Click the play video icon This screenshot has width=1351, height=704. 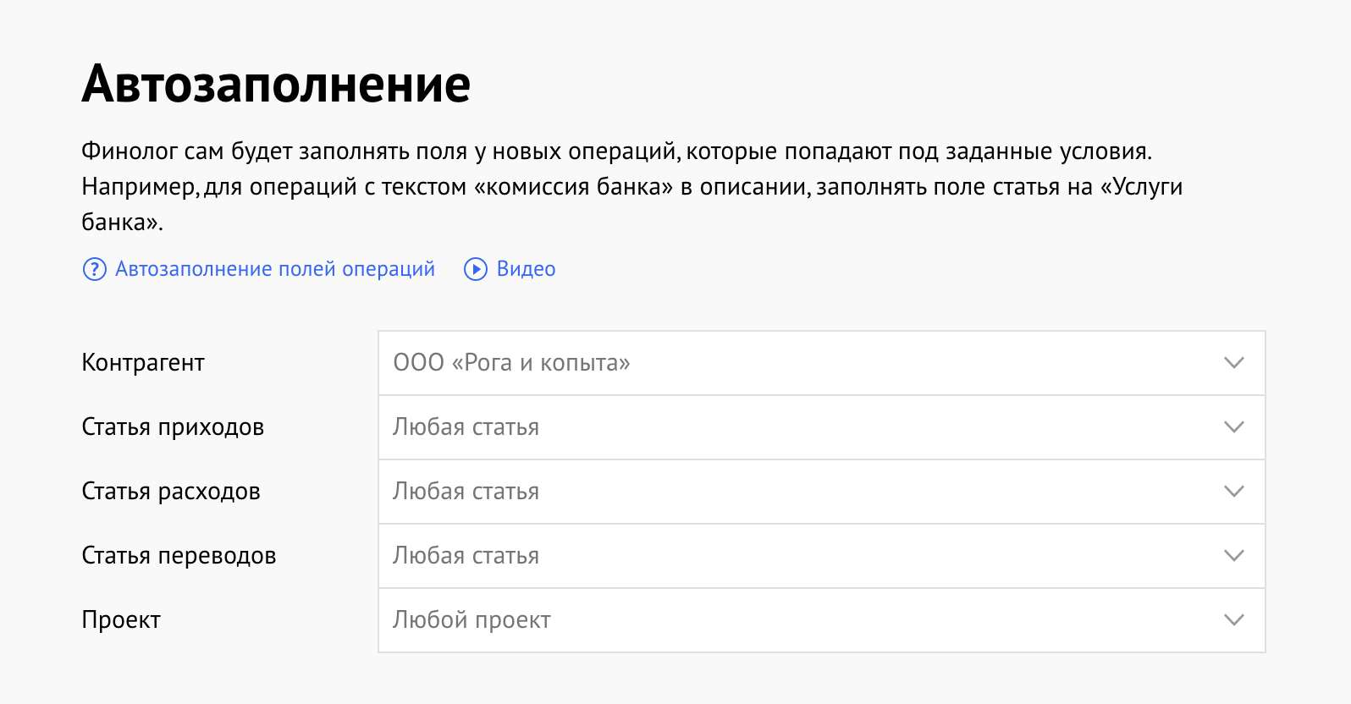pos(476,269)
